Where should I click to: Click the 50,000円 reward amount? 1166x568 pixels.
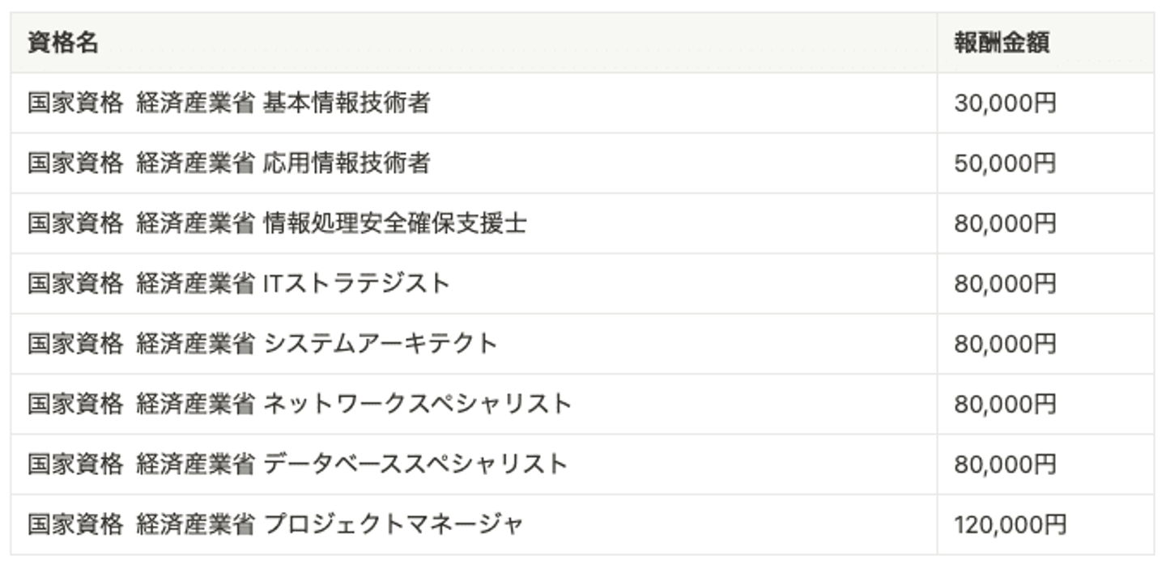tap(1005, 163)
